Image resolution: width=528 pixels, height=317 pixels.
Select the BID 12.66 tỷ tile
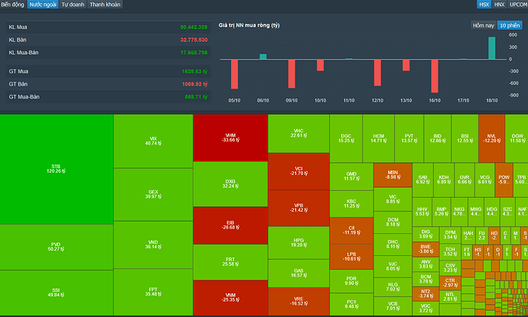438,138
